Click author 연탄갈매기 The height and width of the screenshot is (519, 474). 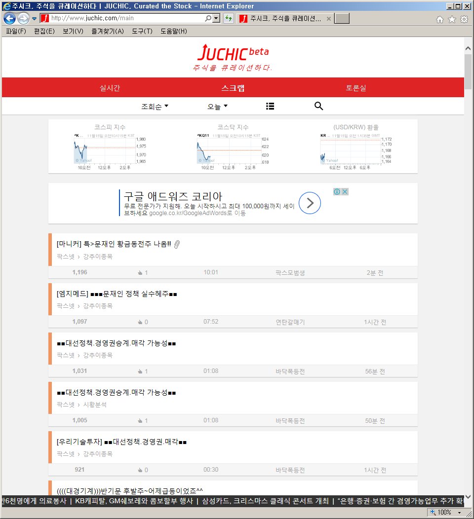click(290, 322)
